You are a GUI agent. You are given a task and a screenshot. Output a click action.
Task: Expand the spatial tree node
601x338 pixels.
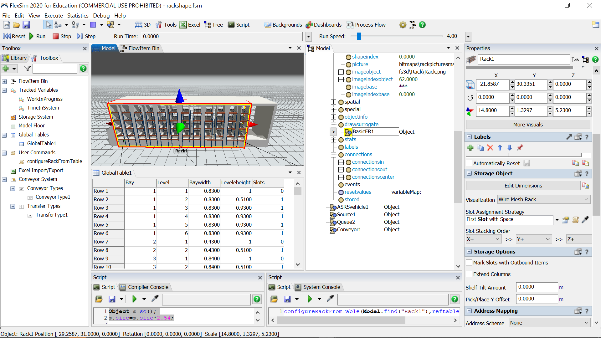point(333,102)
